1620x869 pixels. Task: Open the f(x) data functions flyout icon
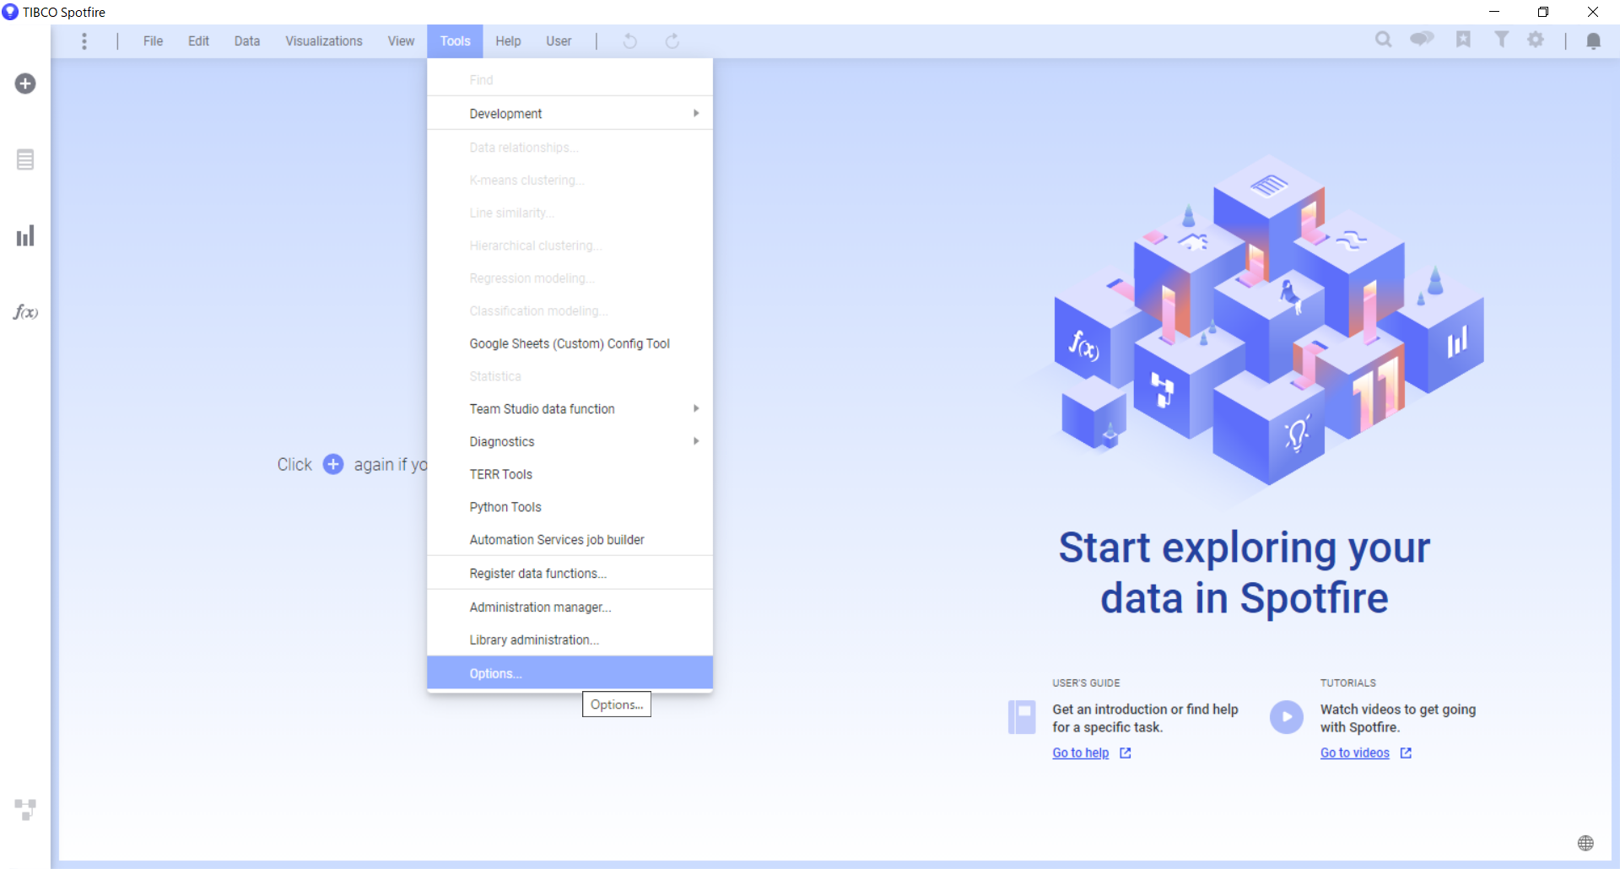(25, 312)
